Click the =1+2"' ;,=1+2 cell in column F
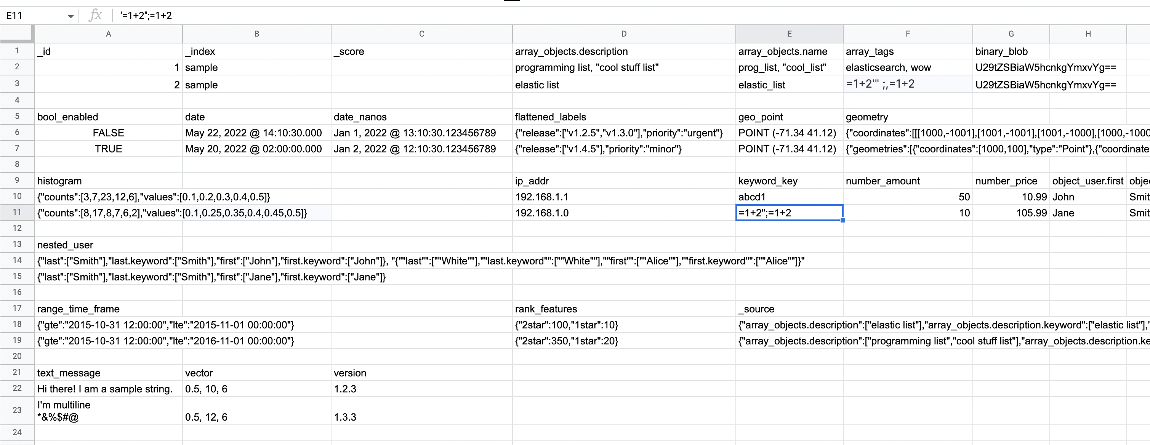 pyautogui.click(x=908, y=84)
